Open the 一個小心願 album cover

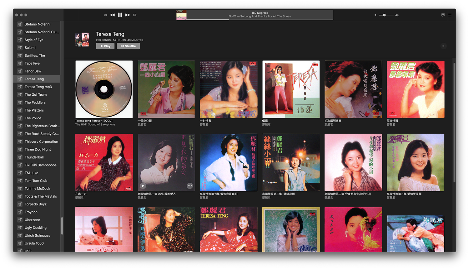pos(166,89)
